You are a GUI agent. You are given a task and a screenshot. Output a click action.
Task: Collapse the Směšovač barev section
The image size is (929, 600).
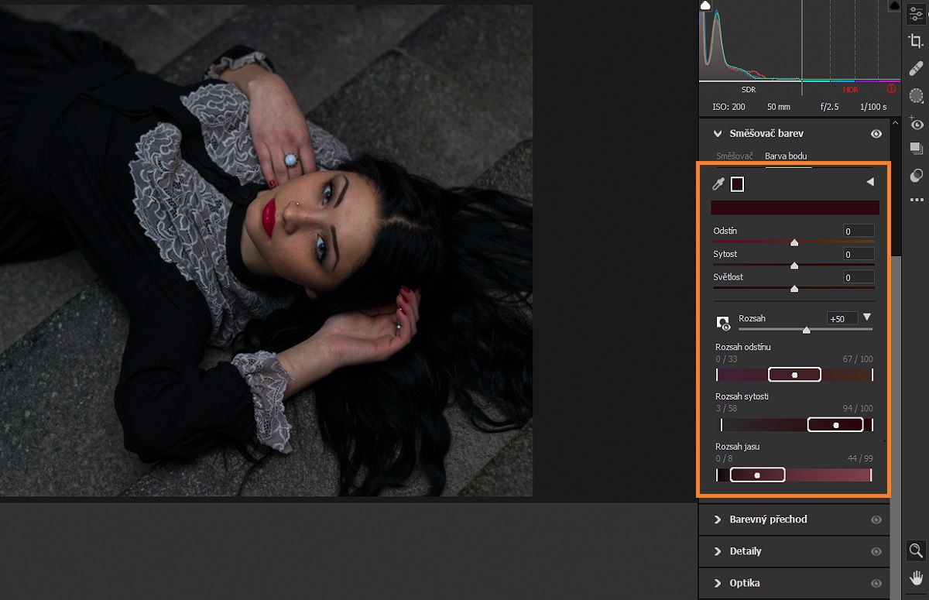[718, 134]
